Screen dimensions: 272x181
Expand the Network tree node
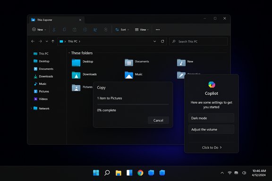coord(31,108)
